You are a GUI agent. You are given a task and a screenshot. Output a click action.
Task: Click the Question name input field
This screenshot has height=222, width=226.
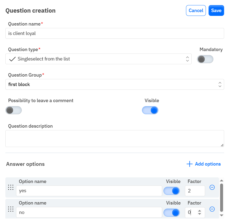tap(115, 33)
